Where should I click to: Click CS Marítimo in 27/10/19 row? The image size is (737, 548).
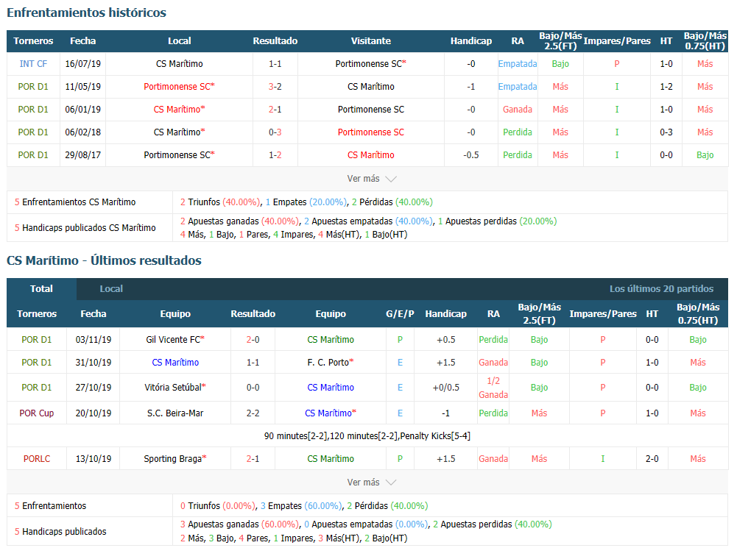click(x=331, y=388)
